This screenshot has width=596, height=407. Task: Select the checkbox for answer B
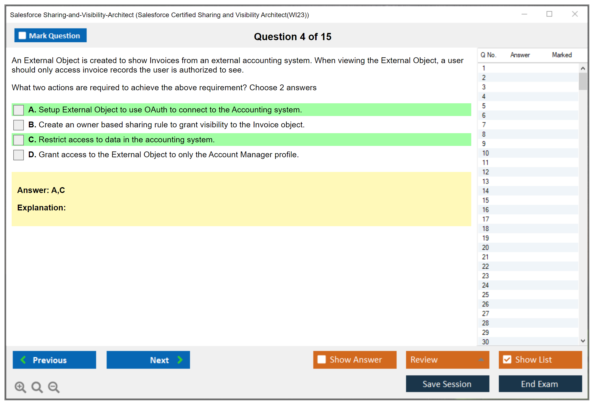[x=19, y=125]
